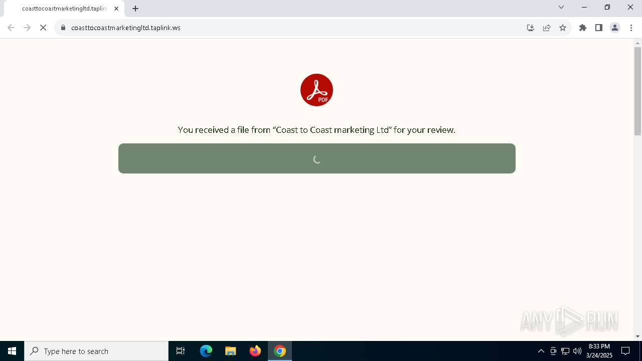Restore down the Chrome window

(607, 7)
